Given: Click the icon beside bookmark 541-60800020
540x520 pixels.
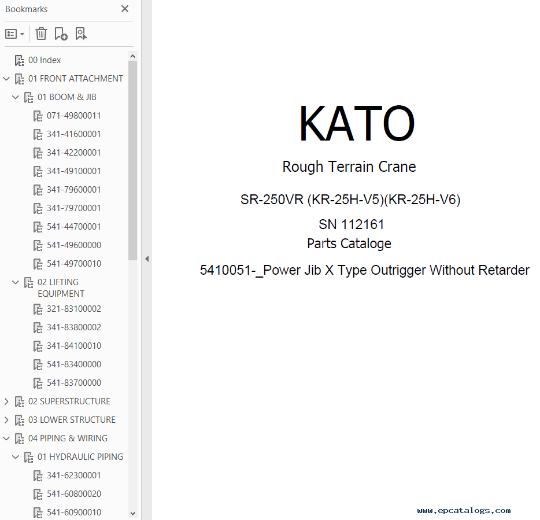Looking at the screenshot, I should coord(38,494).
